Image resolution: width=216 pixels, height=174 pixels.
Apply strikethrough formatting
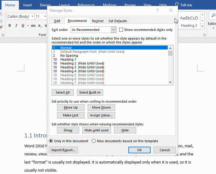[33, 25]
